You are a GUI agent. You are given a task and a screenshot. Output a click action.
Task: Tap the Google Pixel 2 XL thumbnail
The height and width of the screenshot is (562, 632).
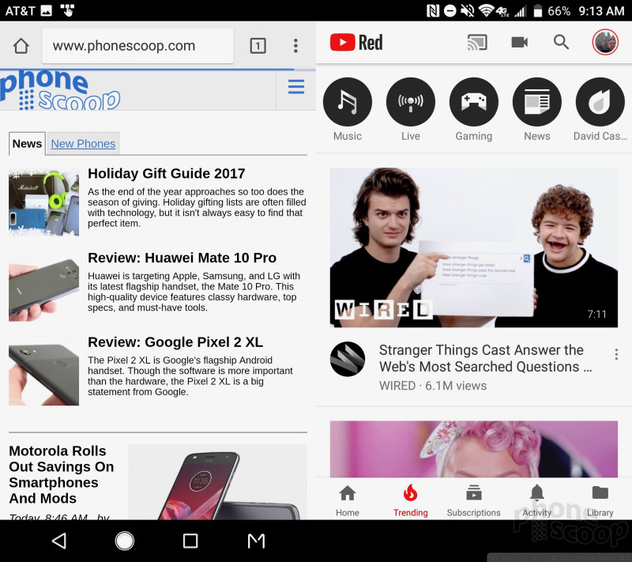pyautogui.click(x=44, y=375)
